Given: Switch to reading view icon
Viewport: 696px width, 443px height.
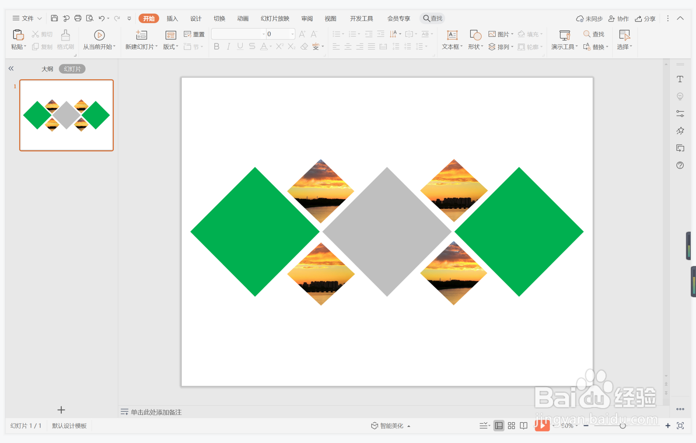Looking at the screenshot, I should click(524, 426).
